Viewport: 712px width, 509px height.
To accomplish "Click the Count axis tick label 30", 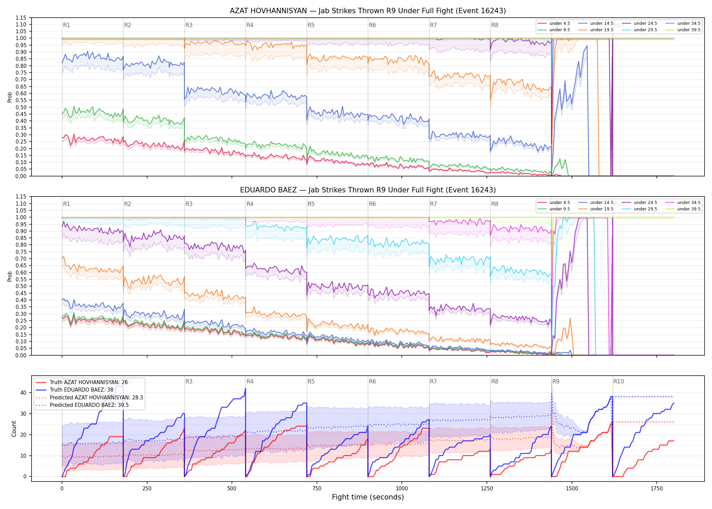I will (23, 414).
